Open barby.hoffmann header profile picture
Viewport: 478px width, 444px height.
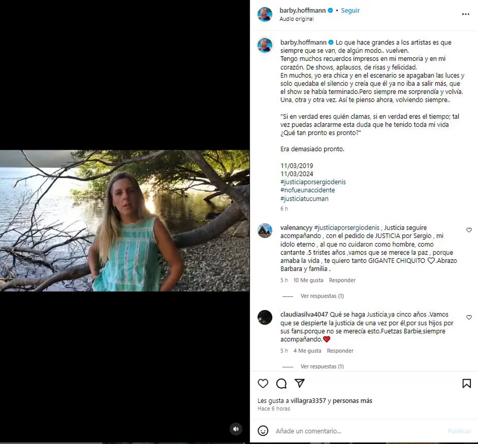coord(265,14)
